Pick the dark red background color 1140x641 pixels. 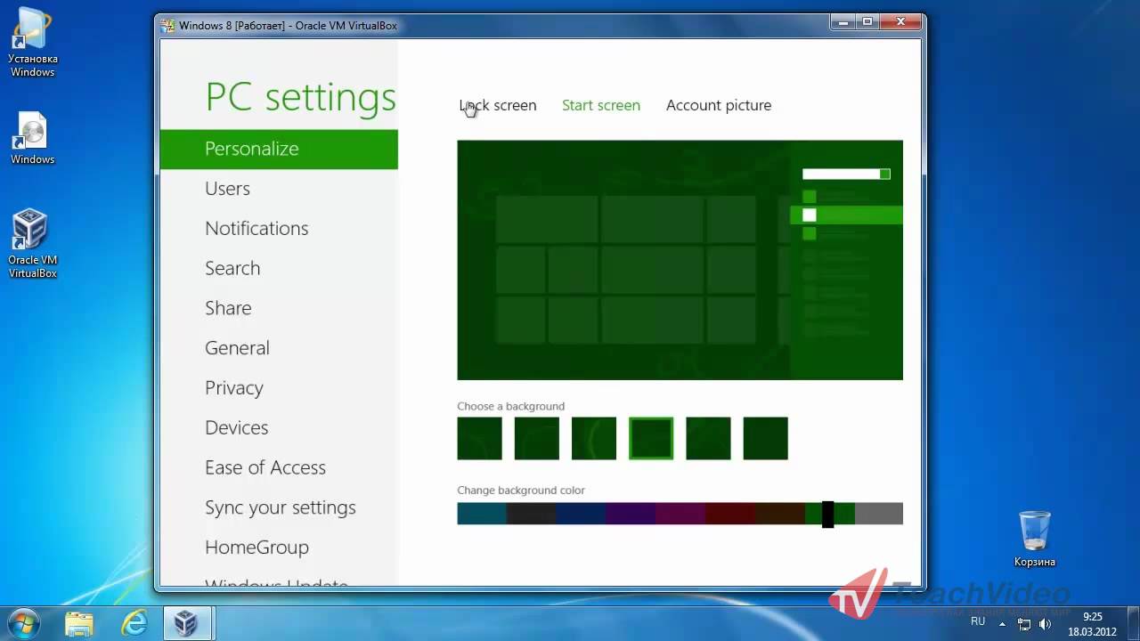pyautogui.click(x=730, y=514)
